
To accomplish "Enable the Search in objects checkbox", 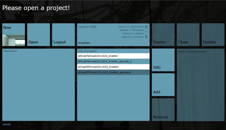I will tap(146, 33).
